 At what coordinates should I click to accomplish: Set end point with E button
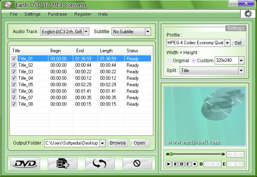[x=188, y=164]
